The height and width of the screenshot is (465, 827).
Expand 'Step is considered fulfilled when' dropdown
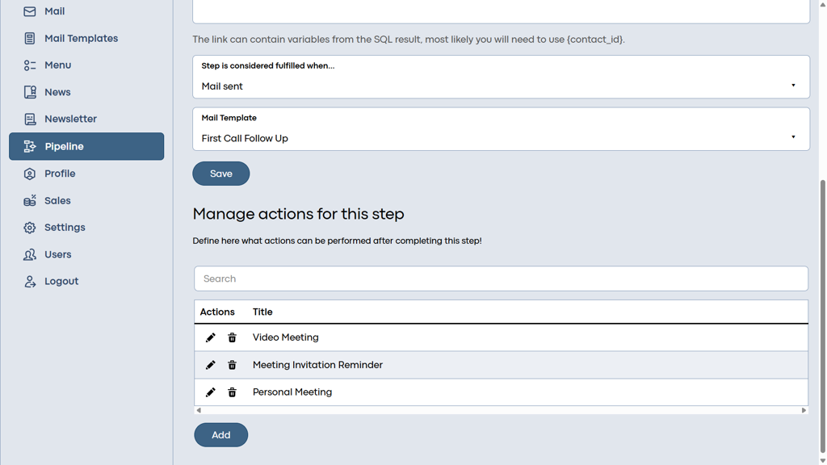click(501, 86)
